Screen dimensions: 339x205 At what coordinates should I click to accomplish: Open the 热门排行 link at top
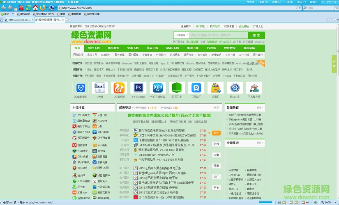pyautogui.click(x=201, y=26)
